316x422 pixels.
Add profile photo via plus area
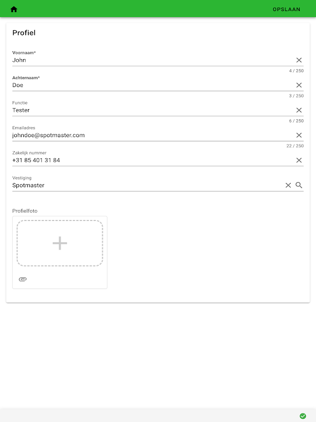coord(60,243)
